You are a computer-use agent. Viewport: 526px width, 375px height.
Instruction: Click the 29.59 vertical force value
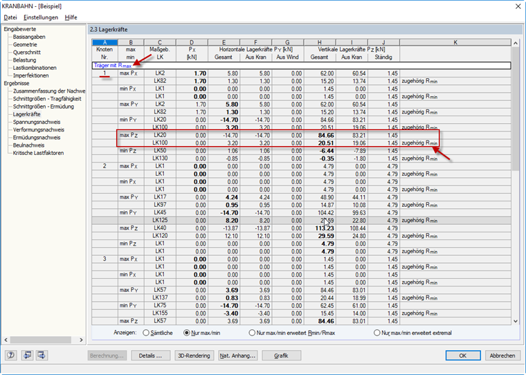320,236
